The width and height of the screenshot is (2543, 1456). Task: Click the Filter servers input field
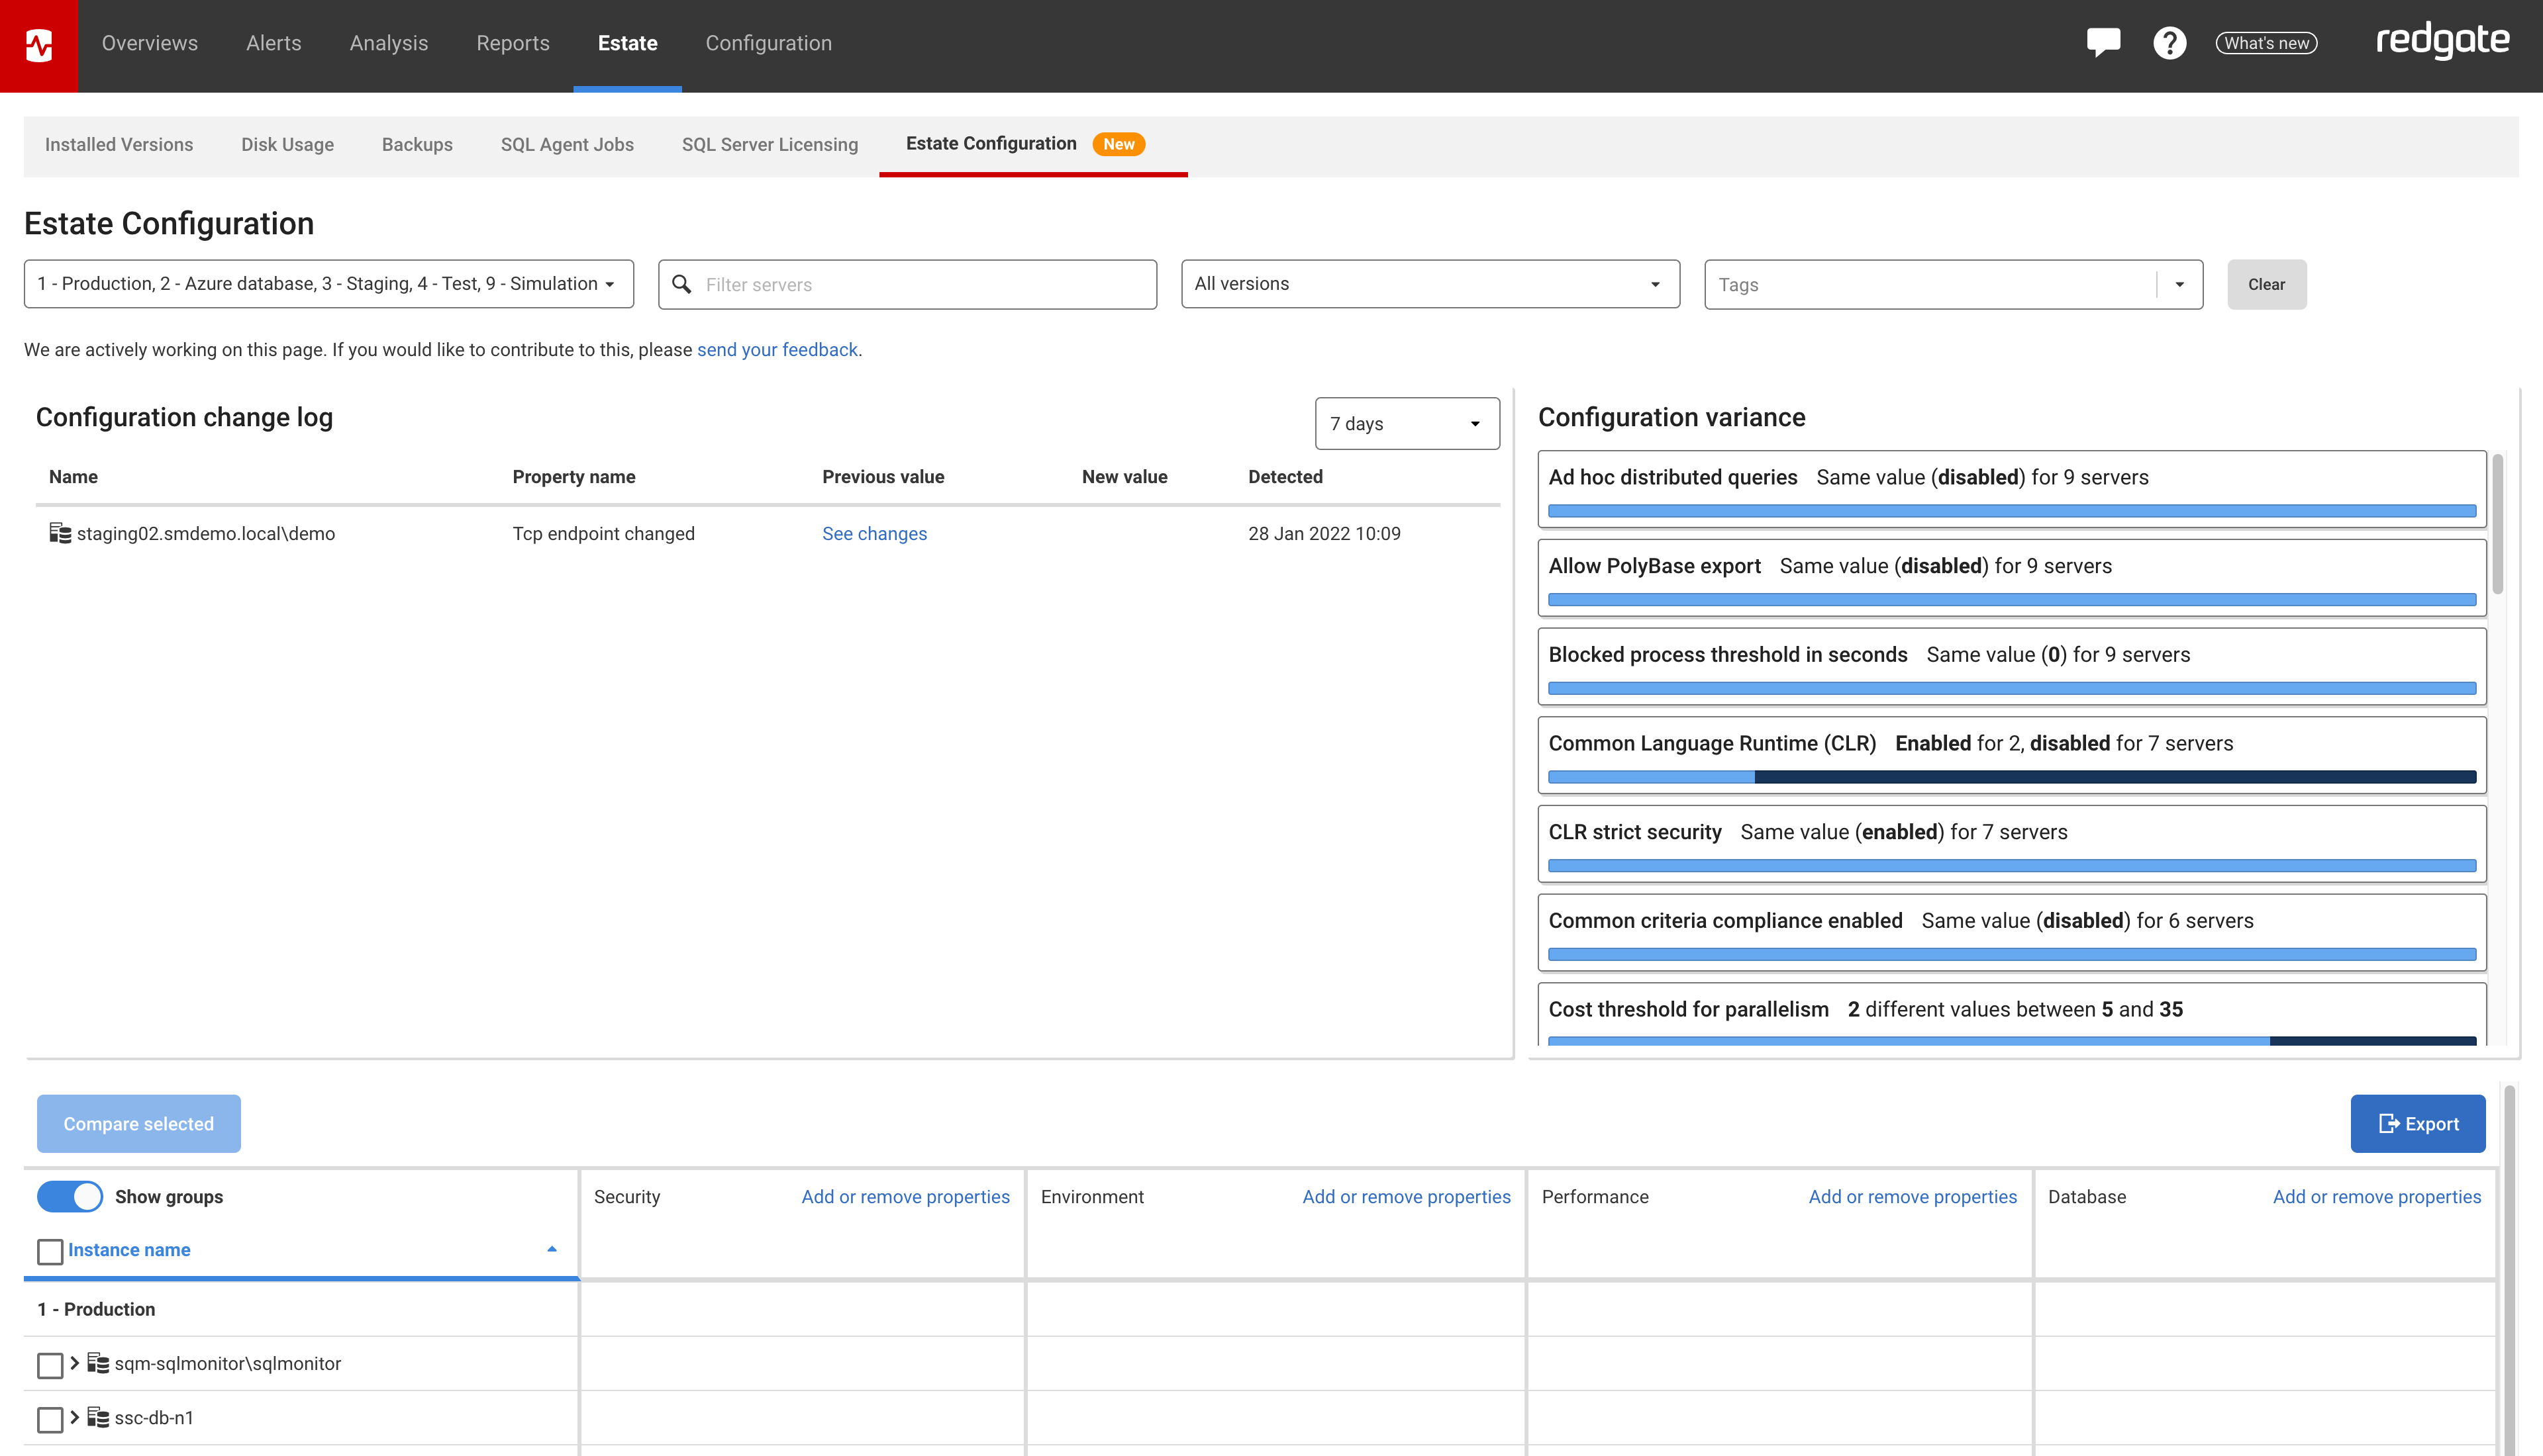click(x=921, y=285)
